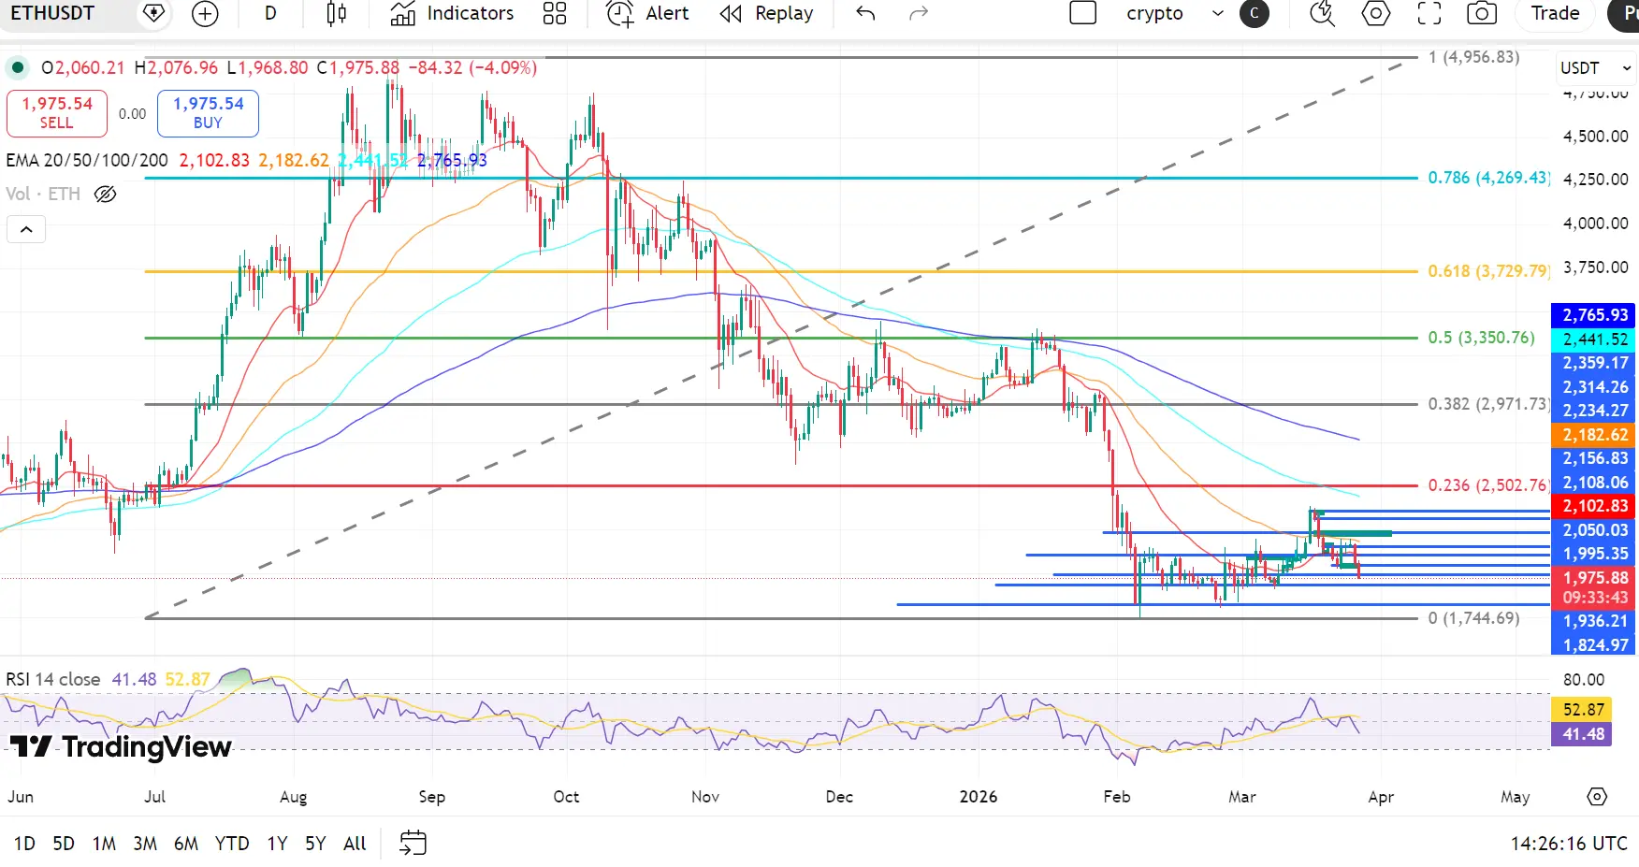This screenshot has height=867, width=1639.
Task: Open the indicator templates grid icon
Action: (555, 14)
